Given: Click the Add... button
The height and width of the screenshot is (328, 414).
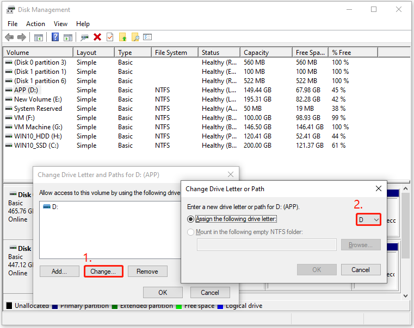Looking at the screenshot, I should coord(59,272).
